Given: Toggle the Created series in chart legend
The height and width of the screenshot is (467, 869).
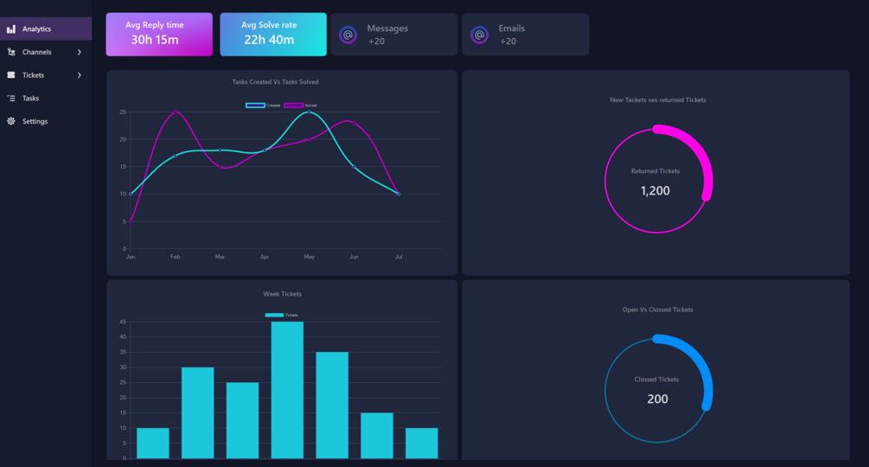Looking at the screenshot, I should pyautogui.click(x=263, y=106).
